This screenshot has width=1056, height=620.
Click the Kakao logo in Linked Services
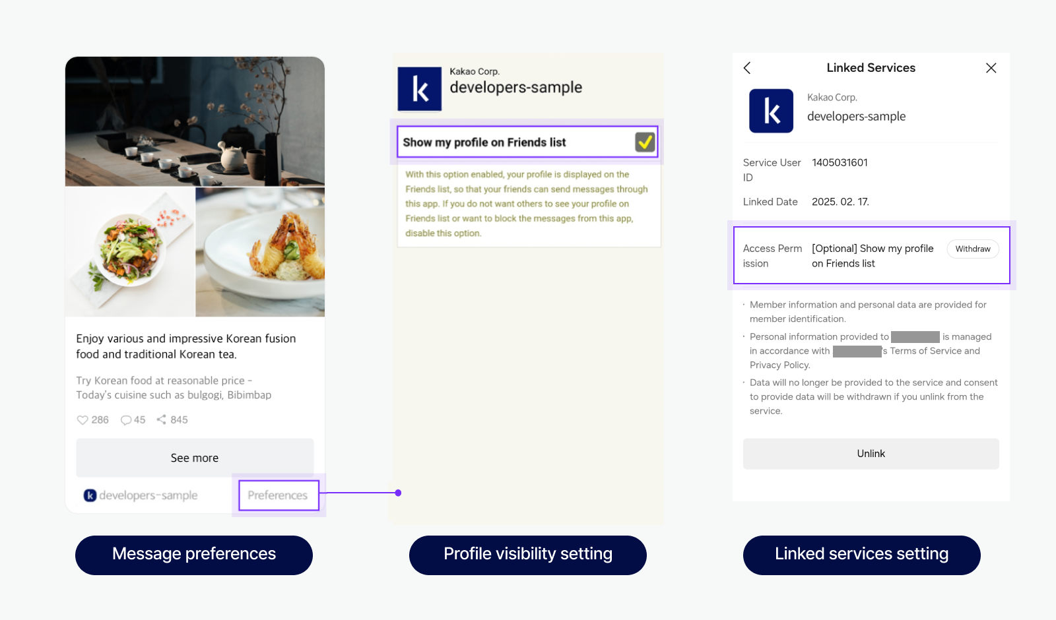point(771,111)
